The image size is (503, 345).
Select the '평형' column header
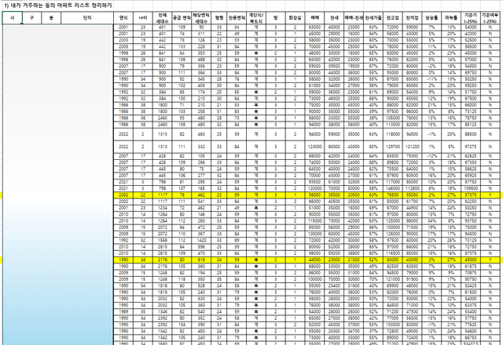[219, 18]
